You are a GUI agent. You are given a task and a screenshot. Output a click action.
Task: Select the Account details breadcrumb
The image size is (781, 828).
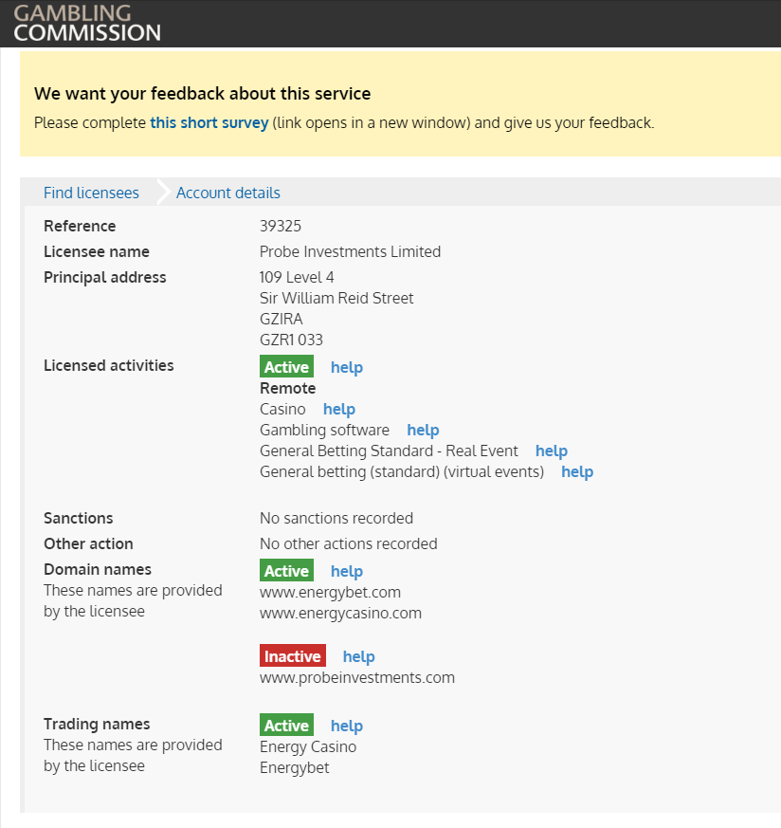click(228, 193)
